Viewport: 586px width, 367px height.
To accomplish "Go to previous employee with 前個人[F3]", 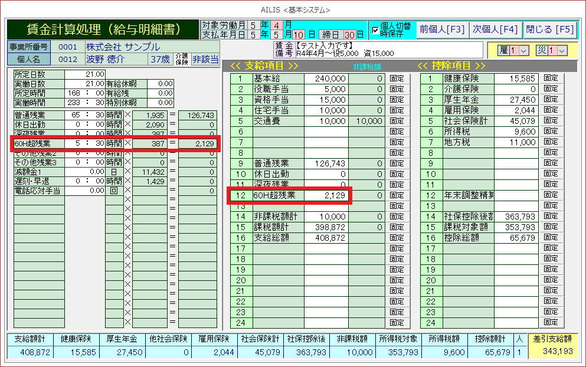I will pos(441,30).
